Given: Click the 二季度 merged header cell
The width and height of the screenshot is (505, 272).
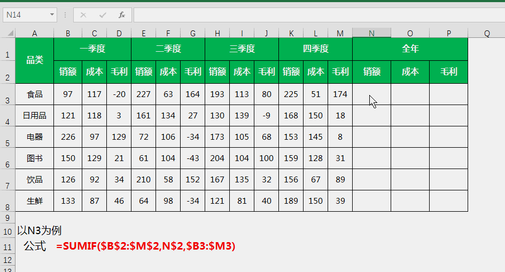Looking at the screenshot, I should pos(168,49).
